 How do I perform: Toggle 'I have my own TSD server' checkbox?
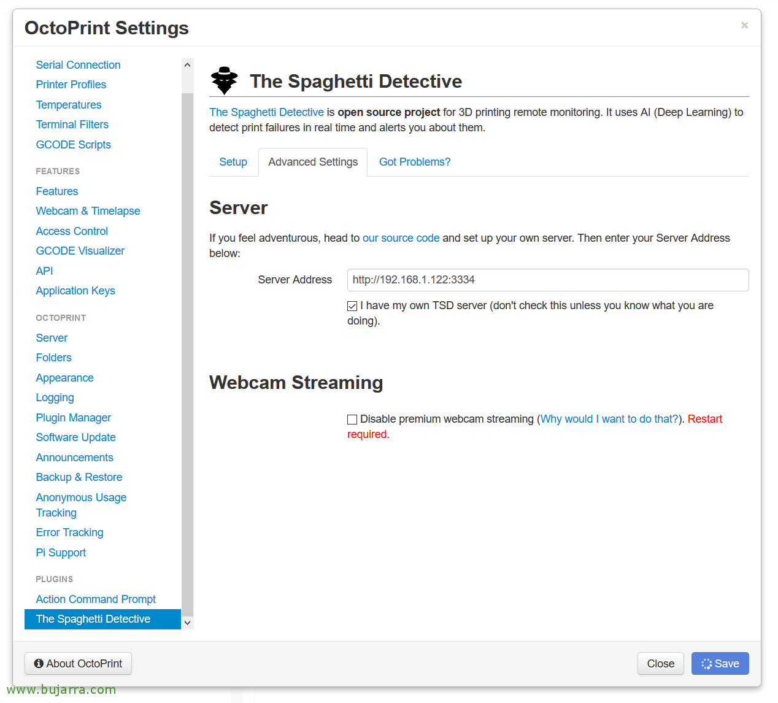[x=352, y=306]
